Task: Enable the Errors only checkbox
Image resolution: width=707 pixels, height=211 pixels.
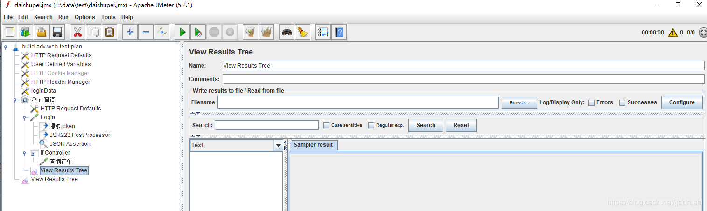Action: 591,102
